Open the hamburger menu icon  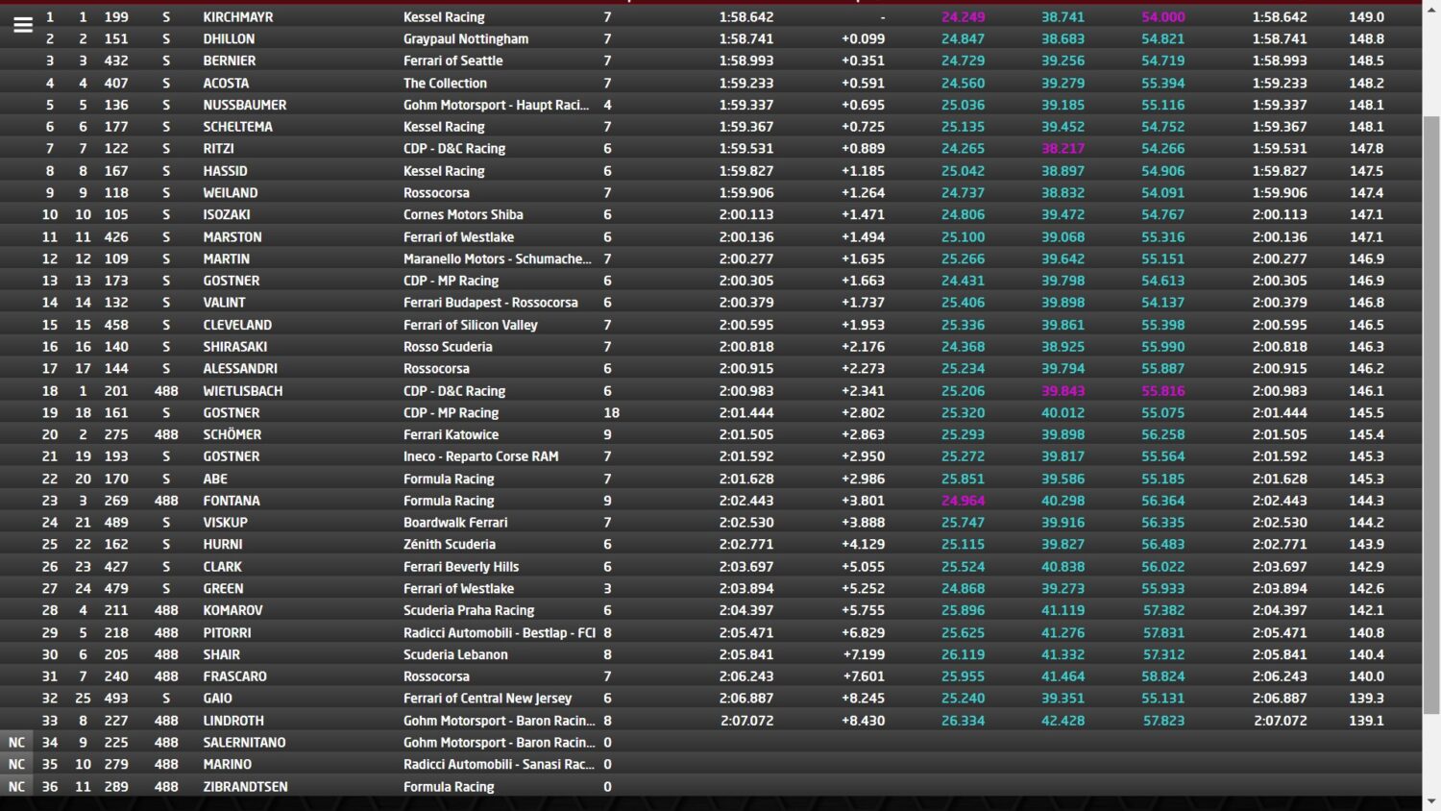[x=22, y=26]
